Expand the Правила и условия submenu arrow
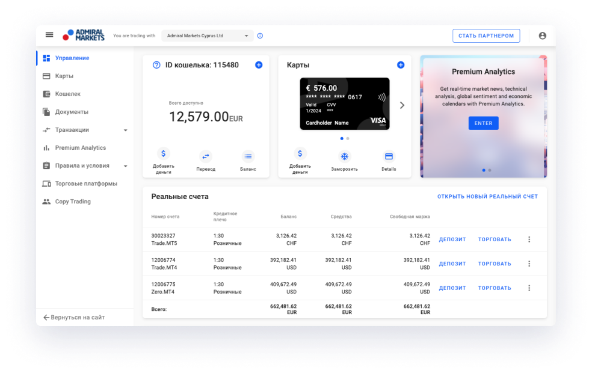This screenshot has height=373, width=592. tap(125, 166)
